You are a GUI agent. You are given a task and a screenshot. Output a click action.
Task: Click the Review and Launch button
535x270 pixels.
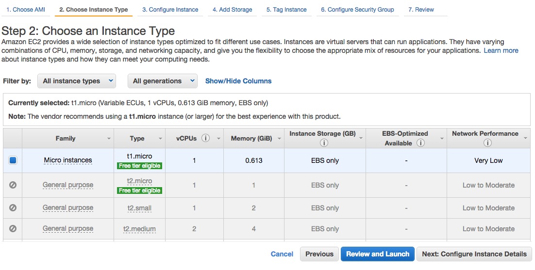click(378, 254)
